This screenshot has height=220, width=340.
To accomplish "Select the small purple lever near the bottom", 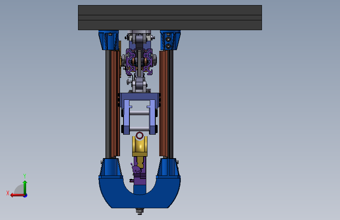I will click(135, 168).
